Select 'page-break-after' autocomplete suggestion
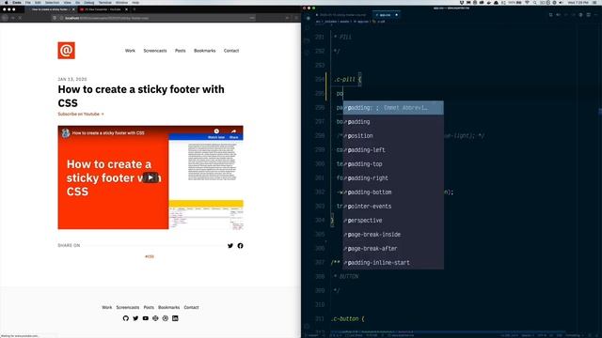602x338 pixels. point(393,248)
